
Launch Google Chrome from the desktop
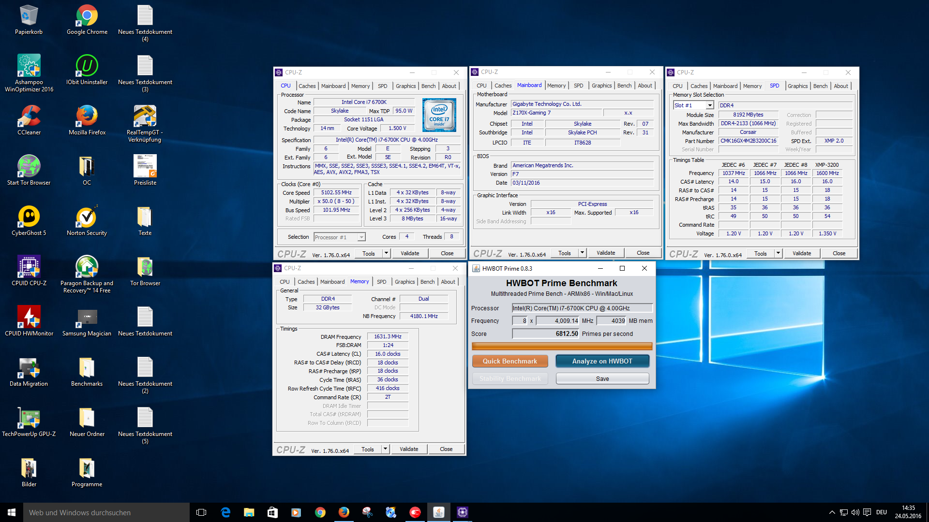(x=87, y=20)
